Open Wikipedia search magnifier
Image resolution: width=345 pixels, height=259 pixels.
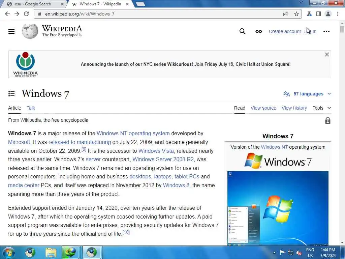pyautogui.click(x=243, y=31)
